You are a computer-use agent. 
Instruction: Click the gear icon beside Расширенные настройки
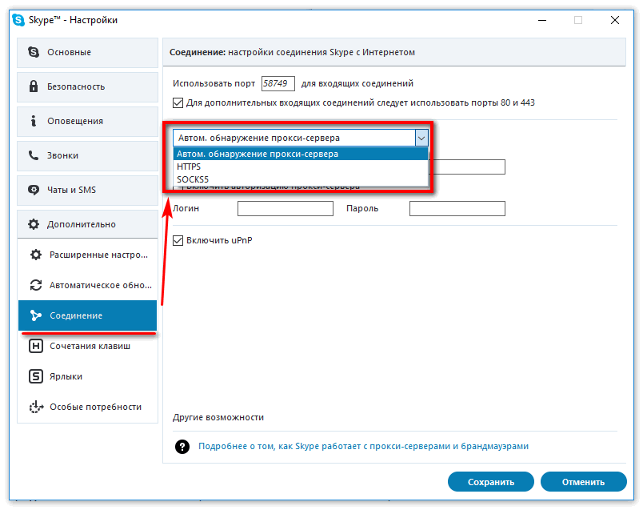point(36,255)
